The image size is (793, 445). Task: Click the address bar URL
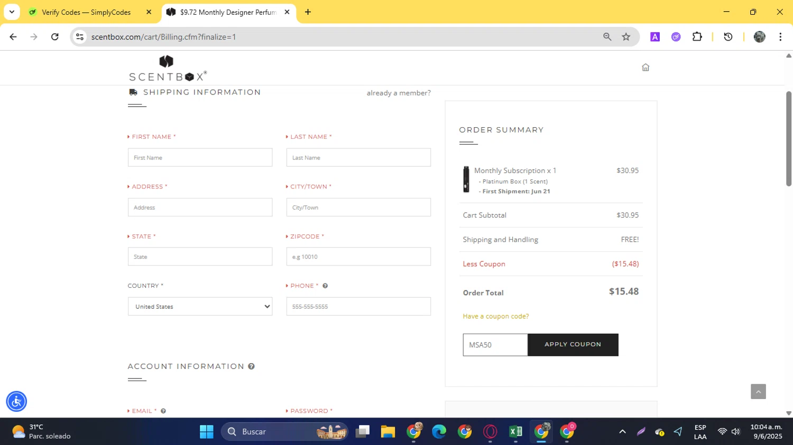[163, 37]
